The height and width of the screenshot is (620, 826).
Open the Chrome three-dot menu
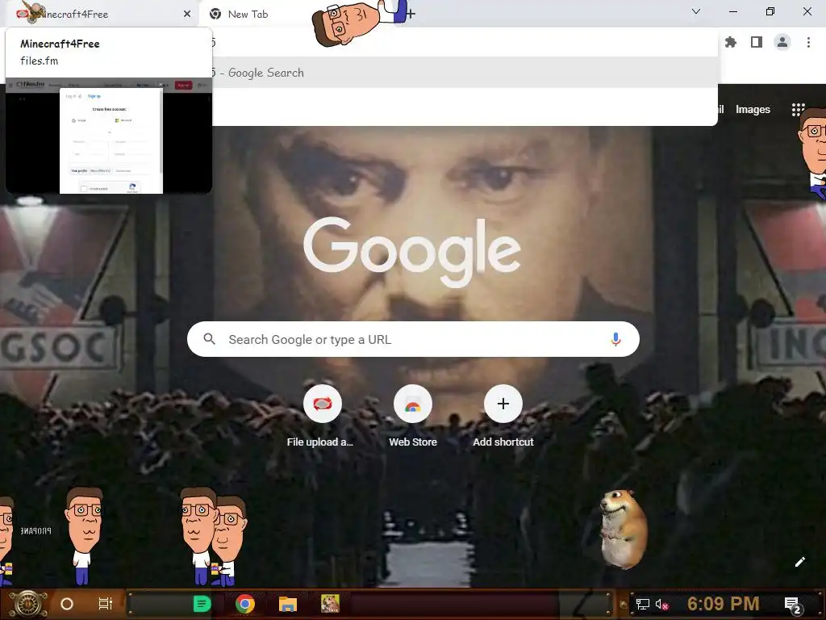pos(808,42)
